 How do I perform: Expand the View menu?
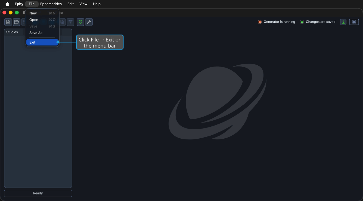(x=83, y=4)
